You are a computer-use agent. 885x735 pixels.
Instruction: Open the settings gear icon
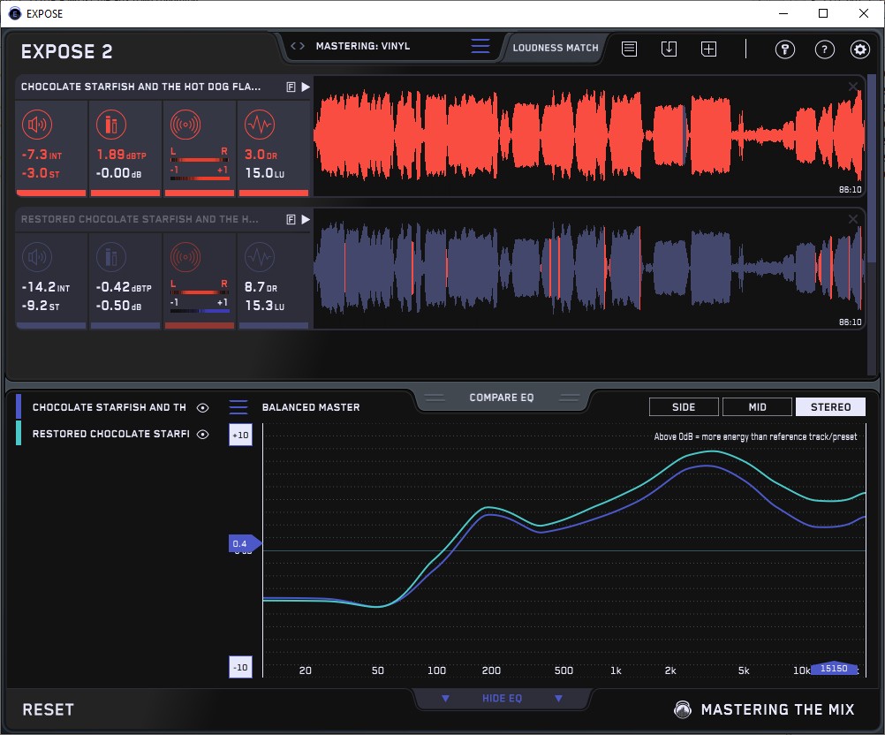click(x=860, y=49)
